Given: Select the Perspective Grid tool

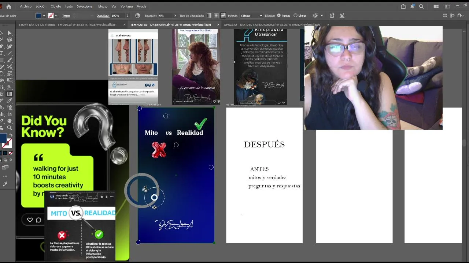Looking at the screenshot, I should coord(10,87).
